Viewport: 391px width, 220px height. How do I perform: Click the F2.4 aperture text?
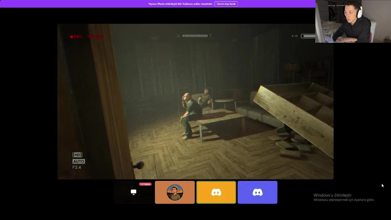pos(77,167)
